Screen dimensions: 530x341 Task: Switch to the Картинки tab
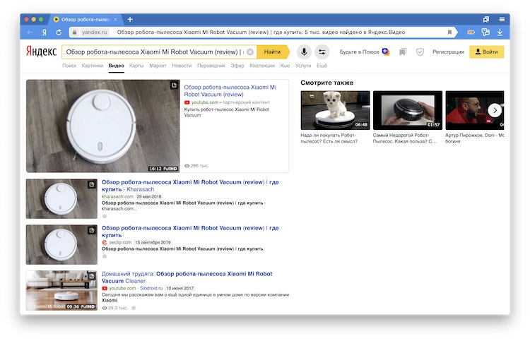tap(93, 66)
